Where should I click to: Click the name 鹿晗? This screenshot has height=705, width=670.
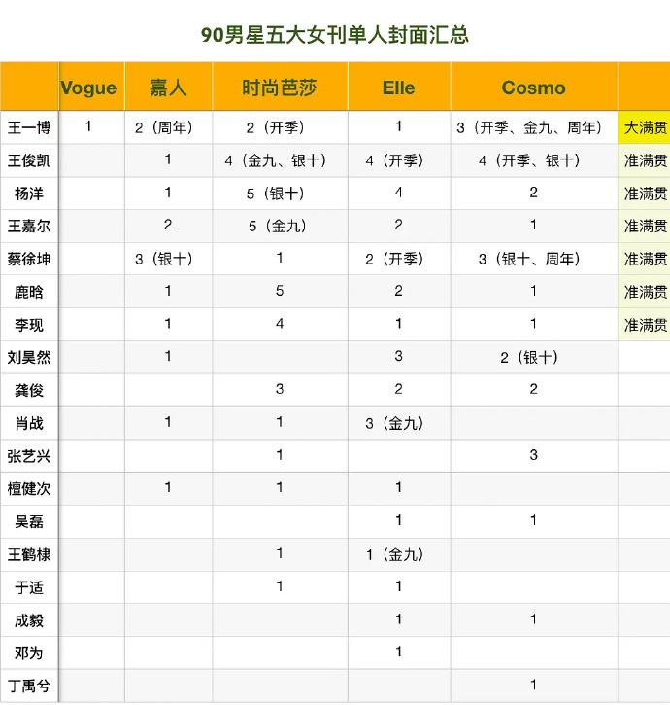pos(29,292)
